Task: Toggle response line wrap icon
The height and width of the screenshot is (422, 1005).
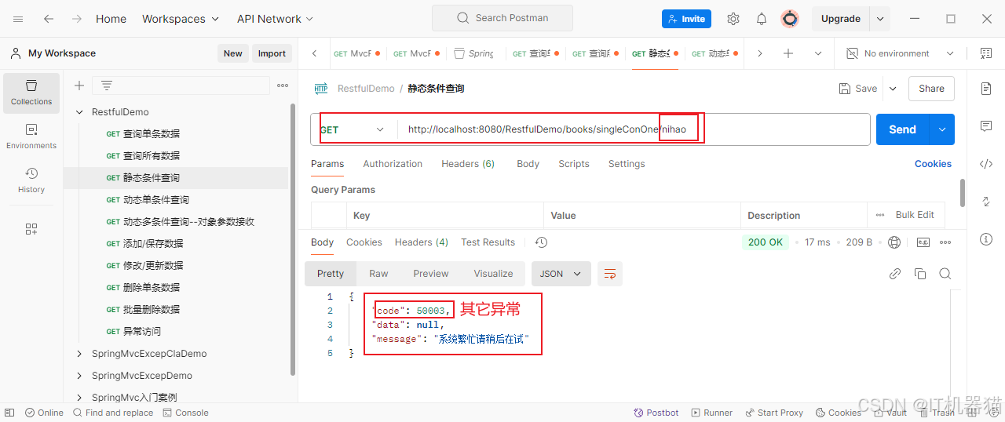Action: (610, 274)
